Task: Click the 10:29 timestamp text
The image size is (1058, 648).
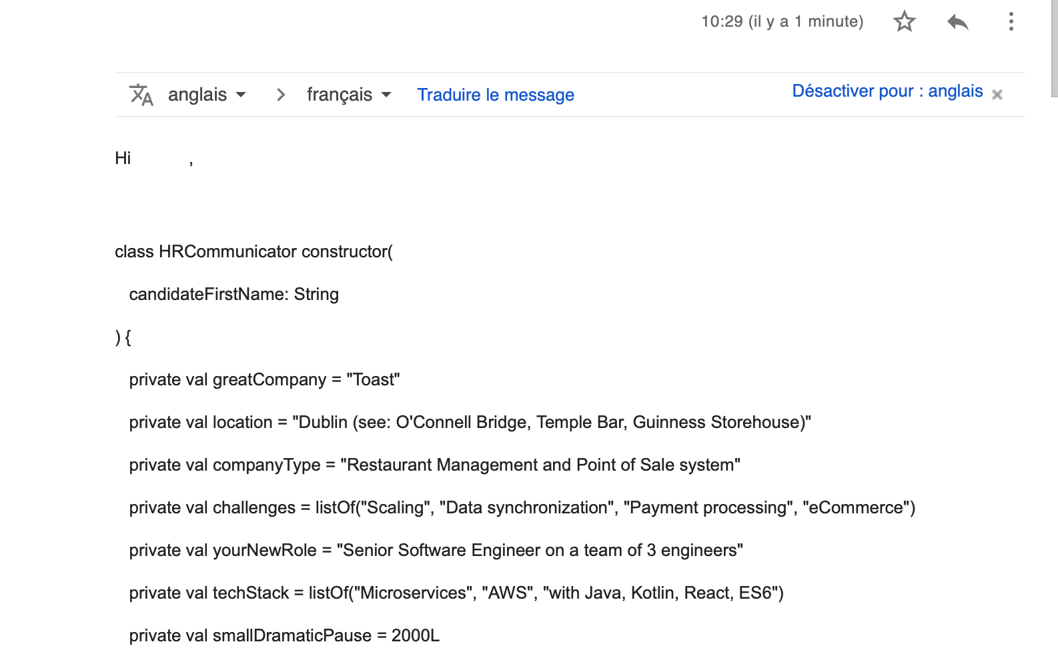Action: coord(782,21)
